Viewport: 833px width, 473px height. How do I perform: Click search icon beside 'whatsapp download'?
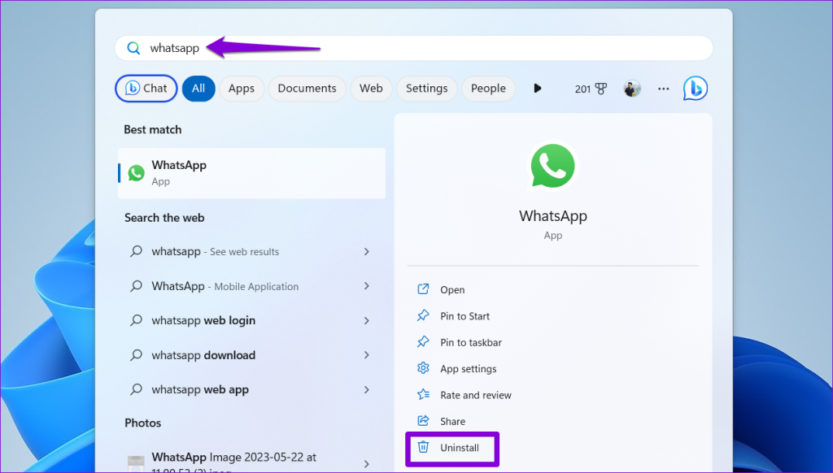coord(136,354)
